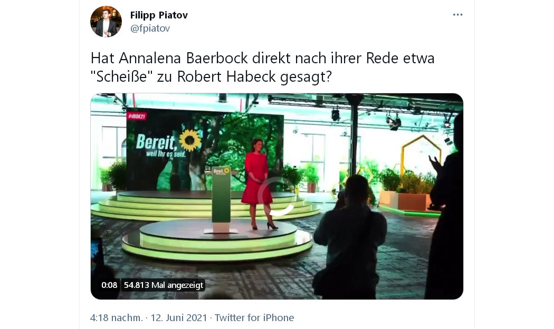This screenshot has width=554, height=329.
Task: Click the photographer silhouette in the video
Action: click(x=350, y=237)
